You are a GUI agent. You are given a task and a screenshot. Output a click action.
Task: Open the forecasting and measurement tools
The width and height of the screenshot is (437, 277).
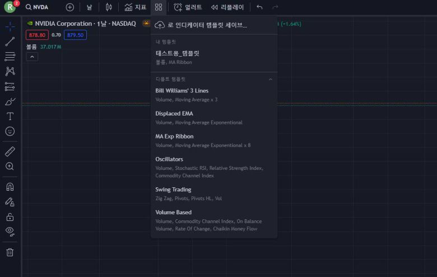coord(10,86)
